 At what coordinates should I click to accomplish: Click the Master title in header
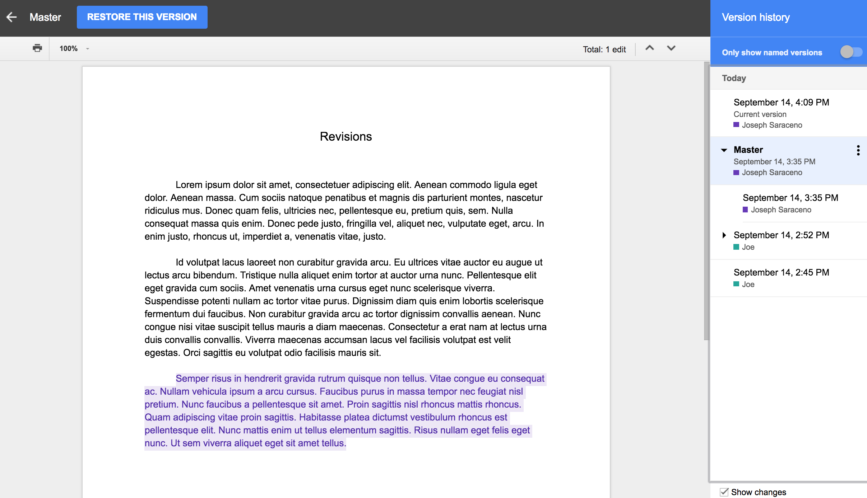(45, 17)
